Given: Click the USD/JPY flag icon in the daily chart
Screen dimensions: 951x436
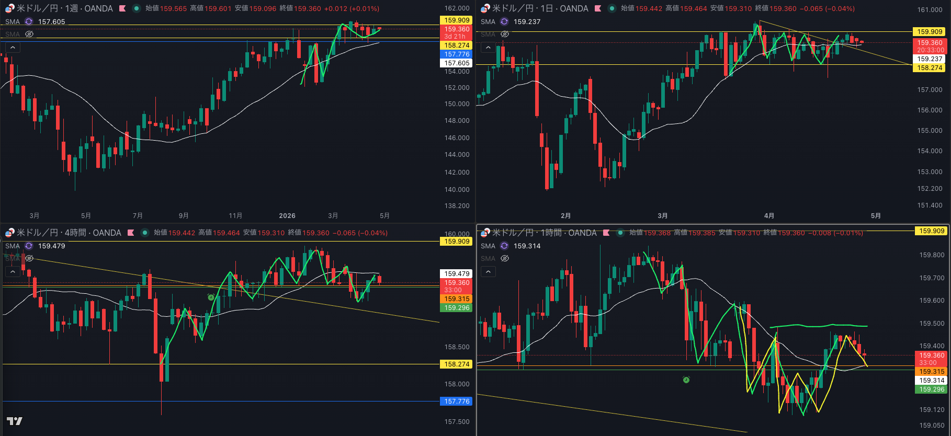Looking at the screenshot, I should tap(485, 8).
